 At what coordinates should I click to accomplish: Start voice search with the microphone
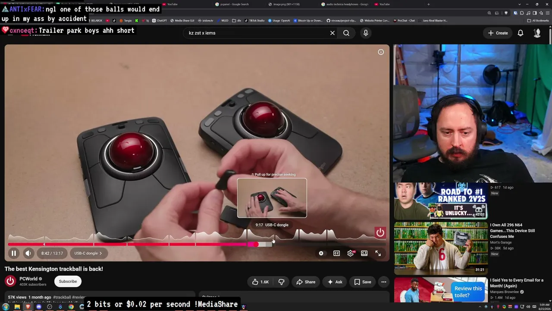pyautogui.click(x=366, y=33)
